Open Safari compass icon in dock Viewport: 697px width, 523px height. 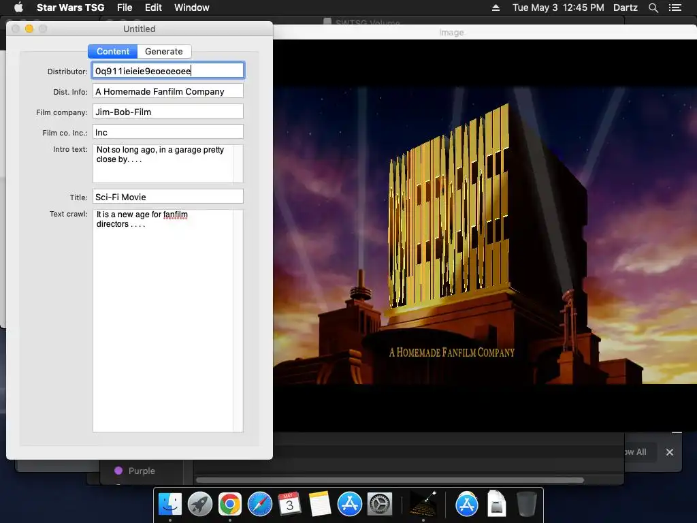pyautogui.click(x=259, y=505)
